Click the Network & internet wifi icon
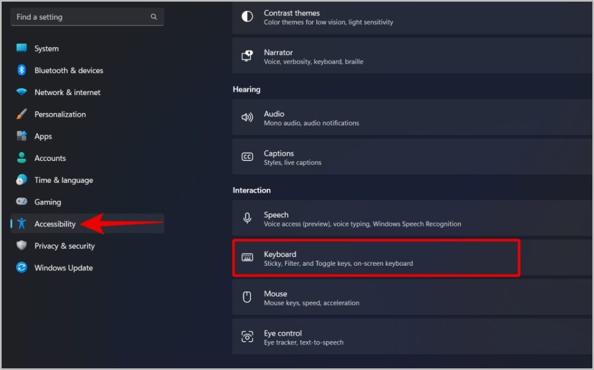 pos(21,92)
